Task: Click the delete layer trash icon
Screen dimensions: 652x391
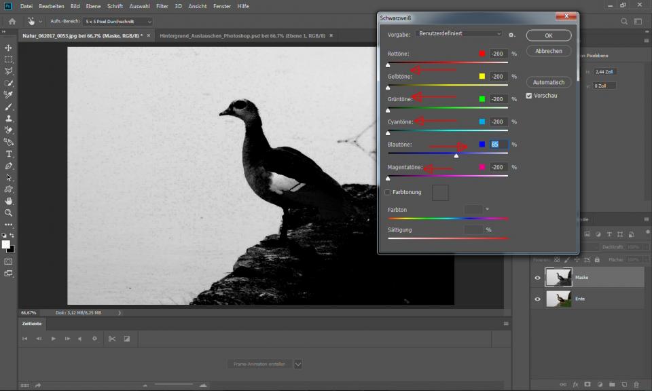Action: click(637, 384)
